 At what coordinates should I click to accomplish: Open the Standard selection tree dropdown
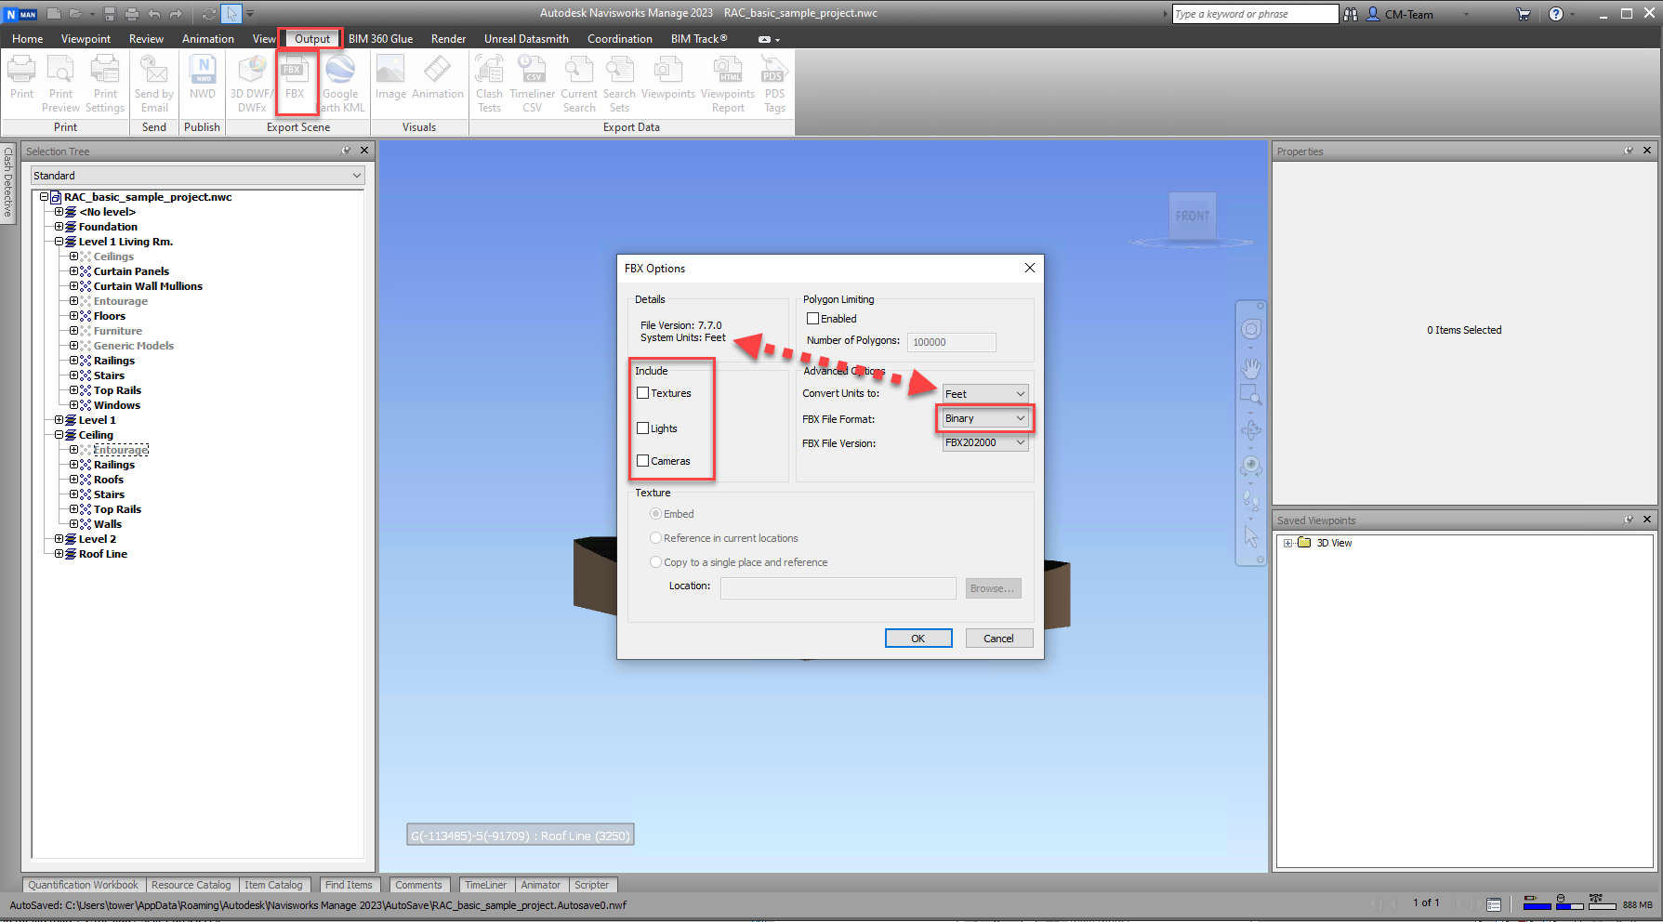tap(198, 176)
